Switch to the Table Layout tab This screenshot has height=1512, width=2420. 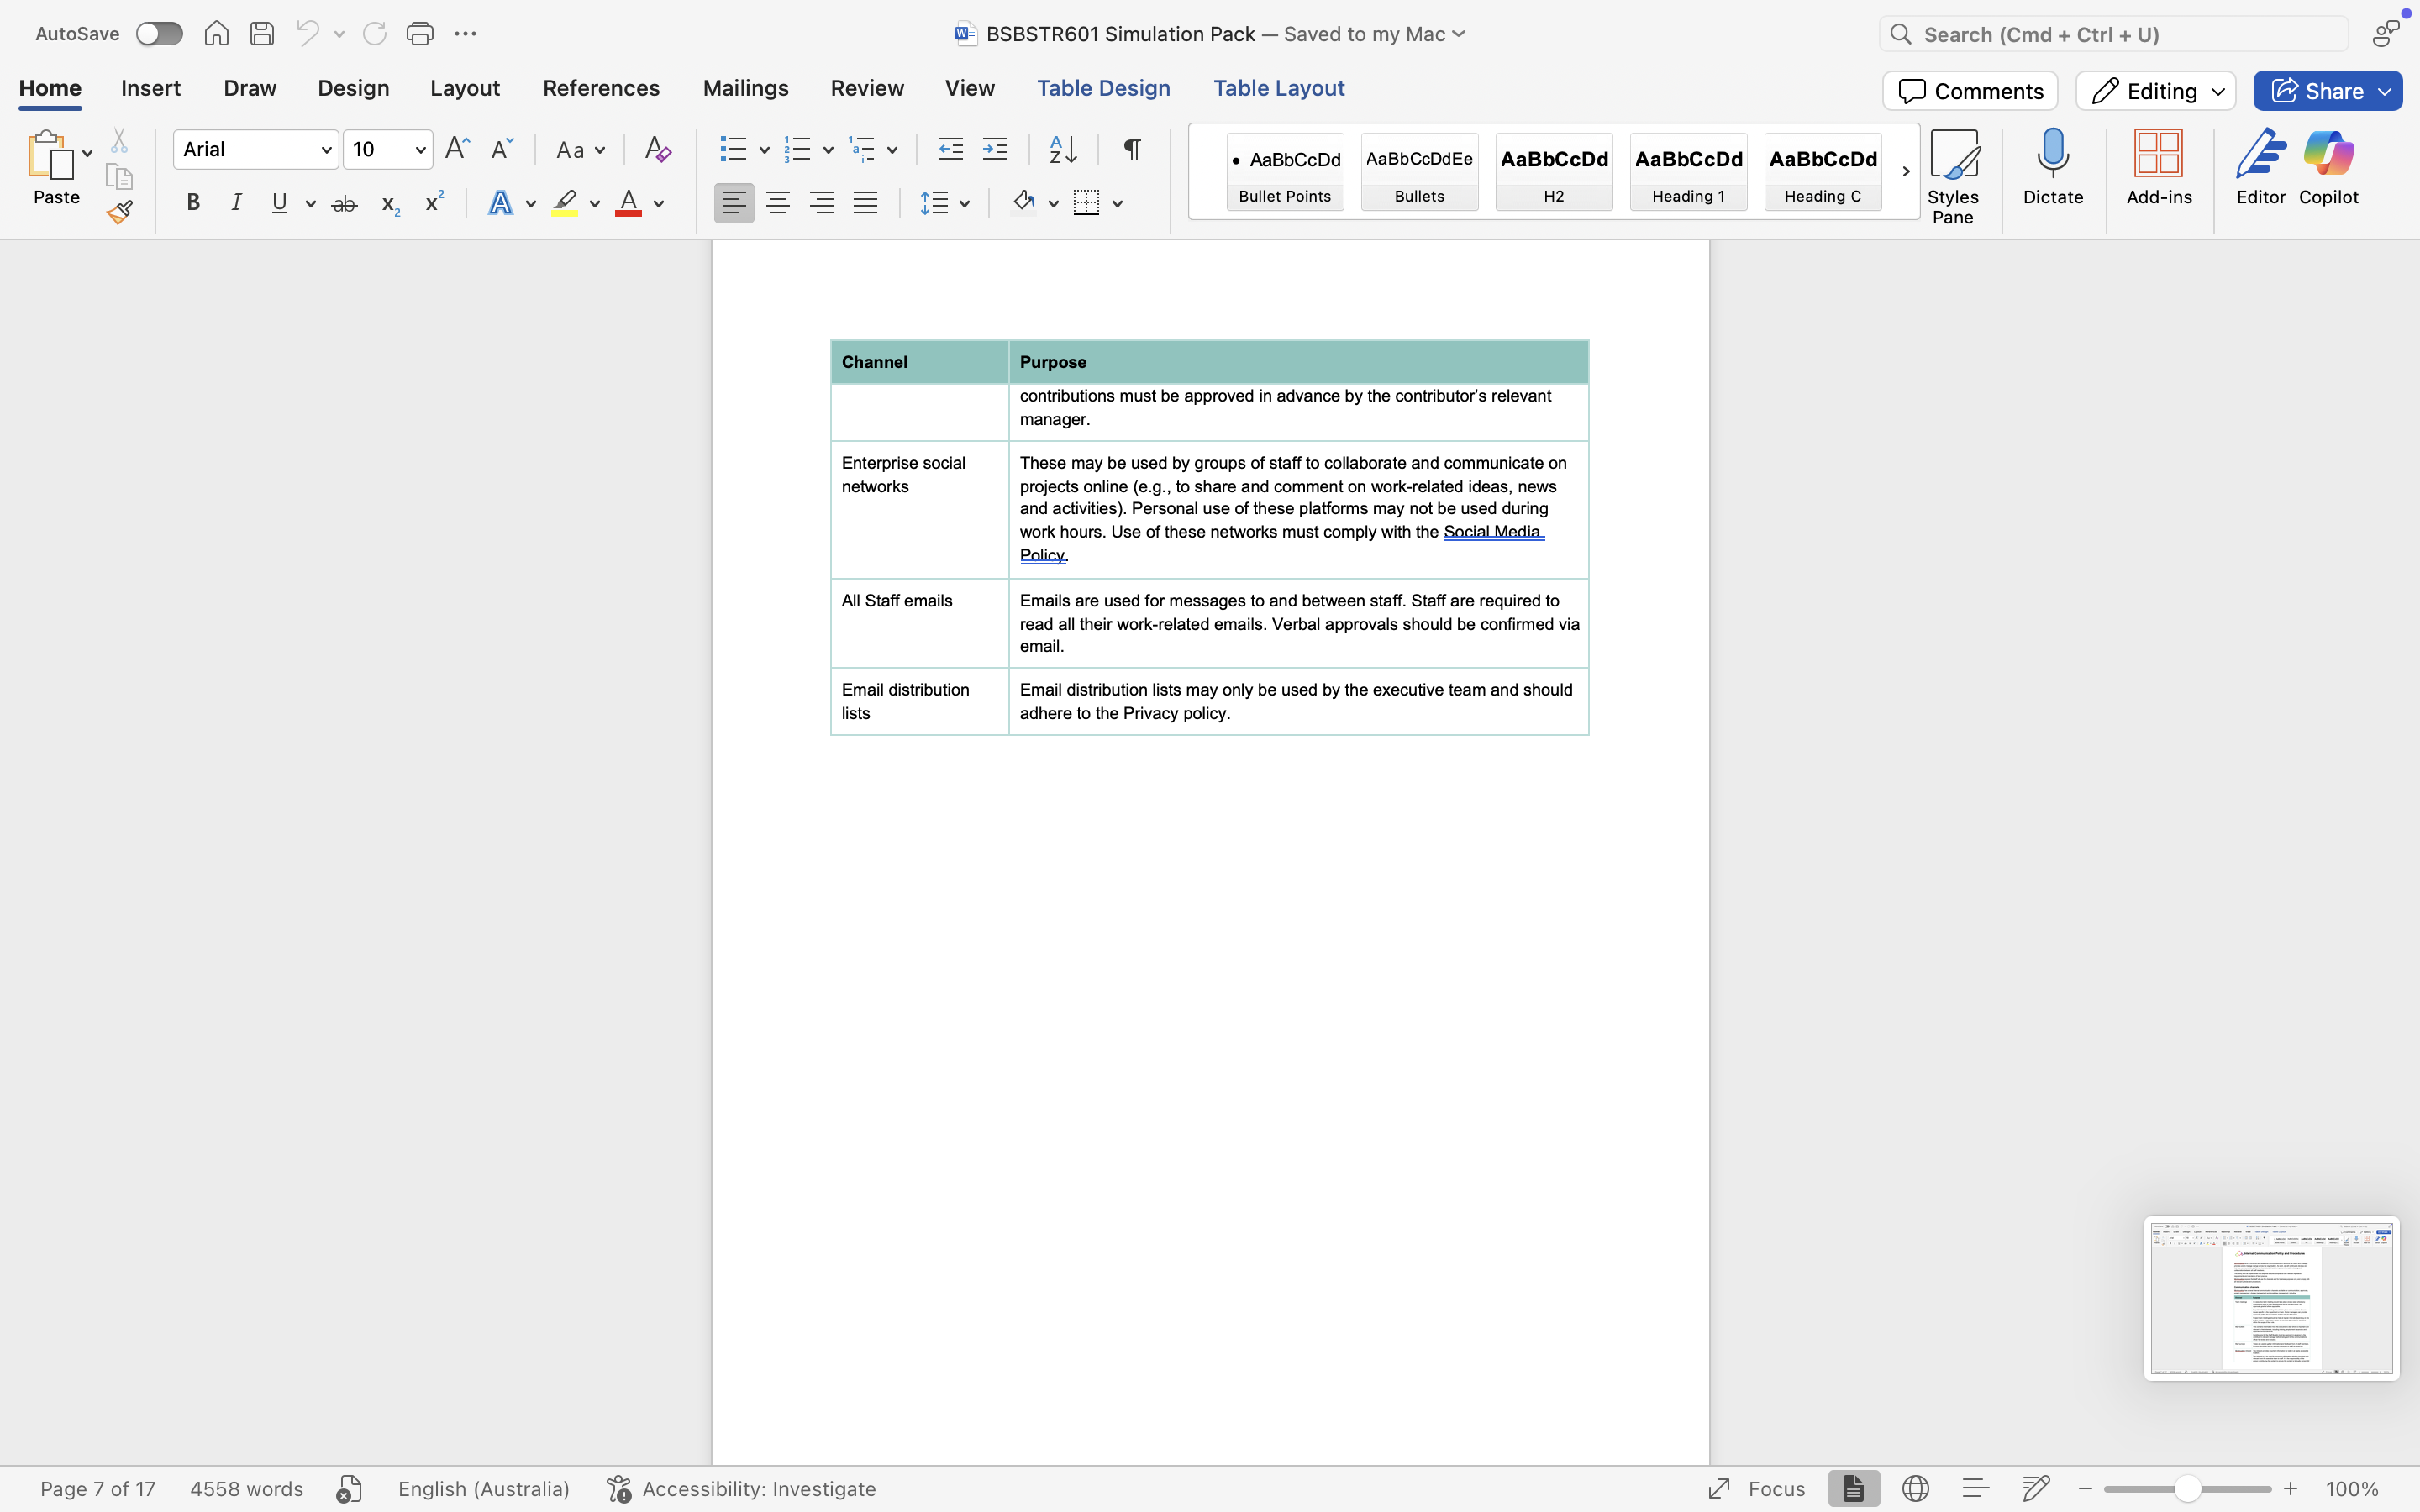pyautogui.click(x=1278, y=88)
